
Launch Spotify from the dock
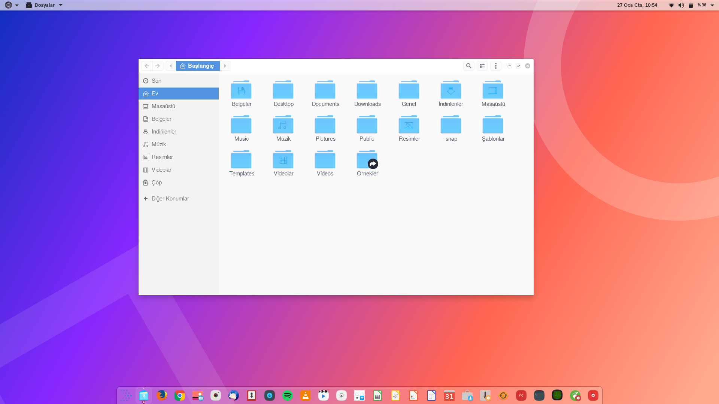[288, 395]
